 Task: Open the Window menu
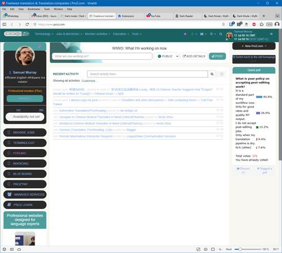pos(58,9)
